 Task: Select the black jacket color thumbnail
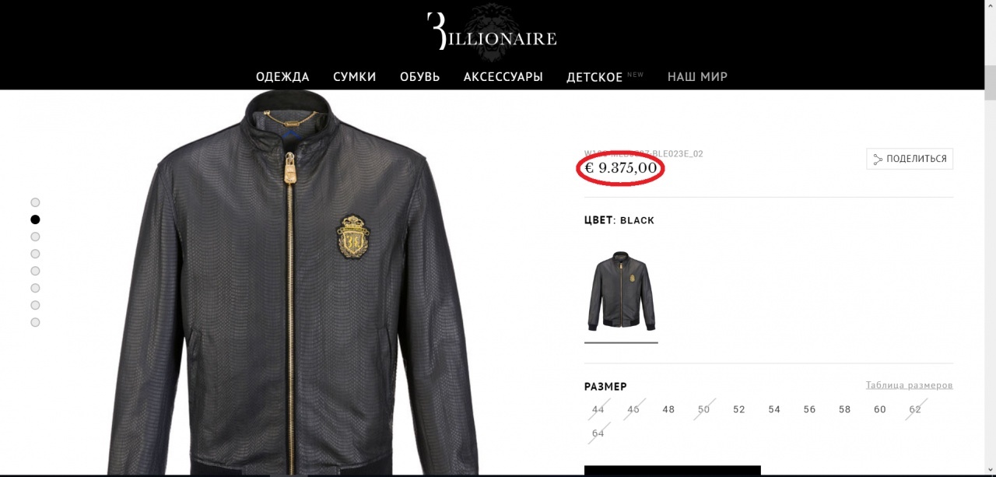point(621,291)
